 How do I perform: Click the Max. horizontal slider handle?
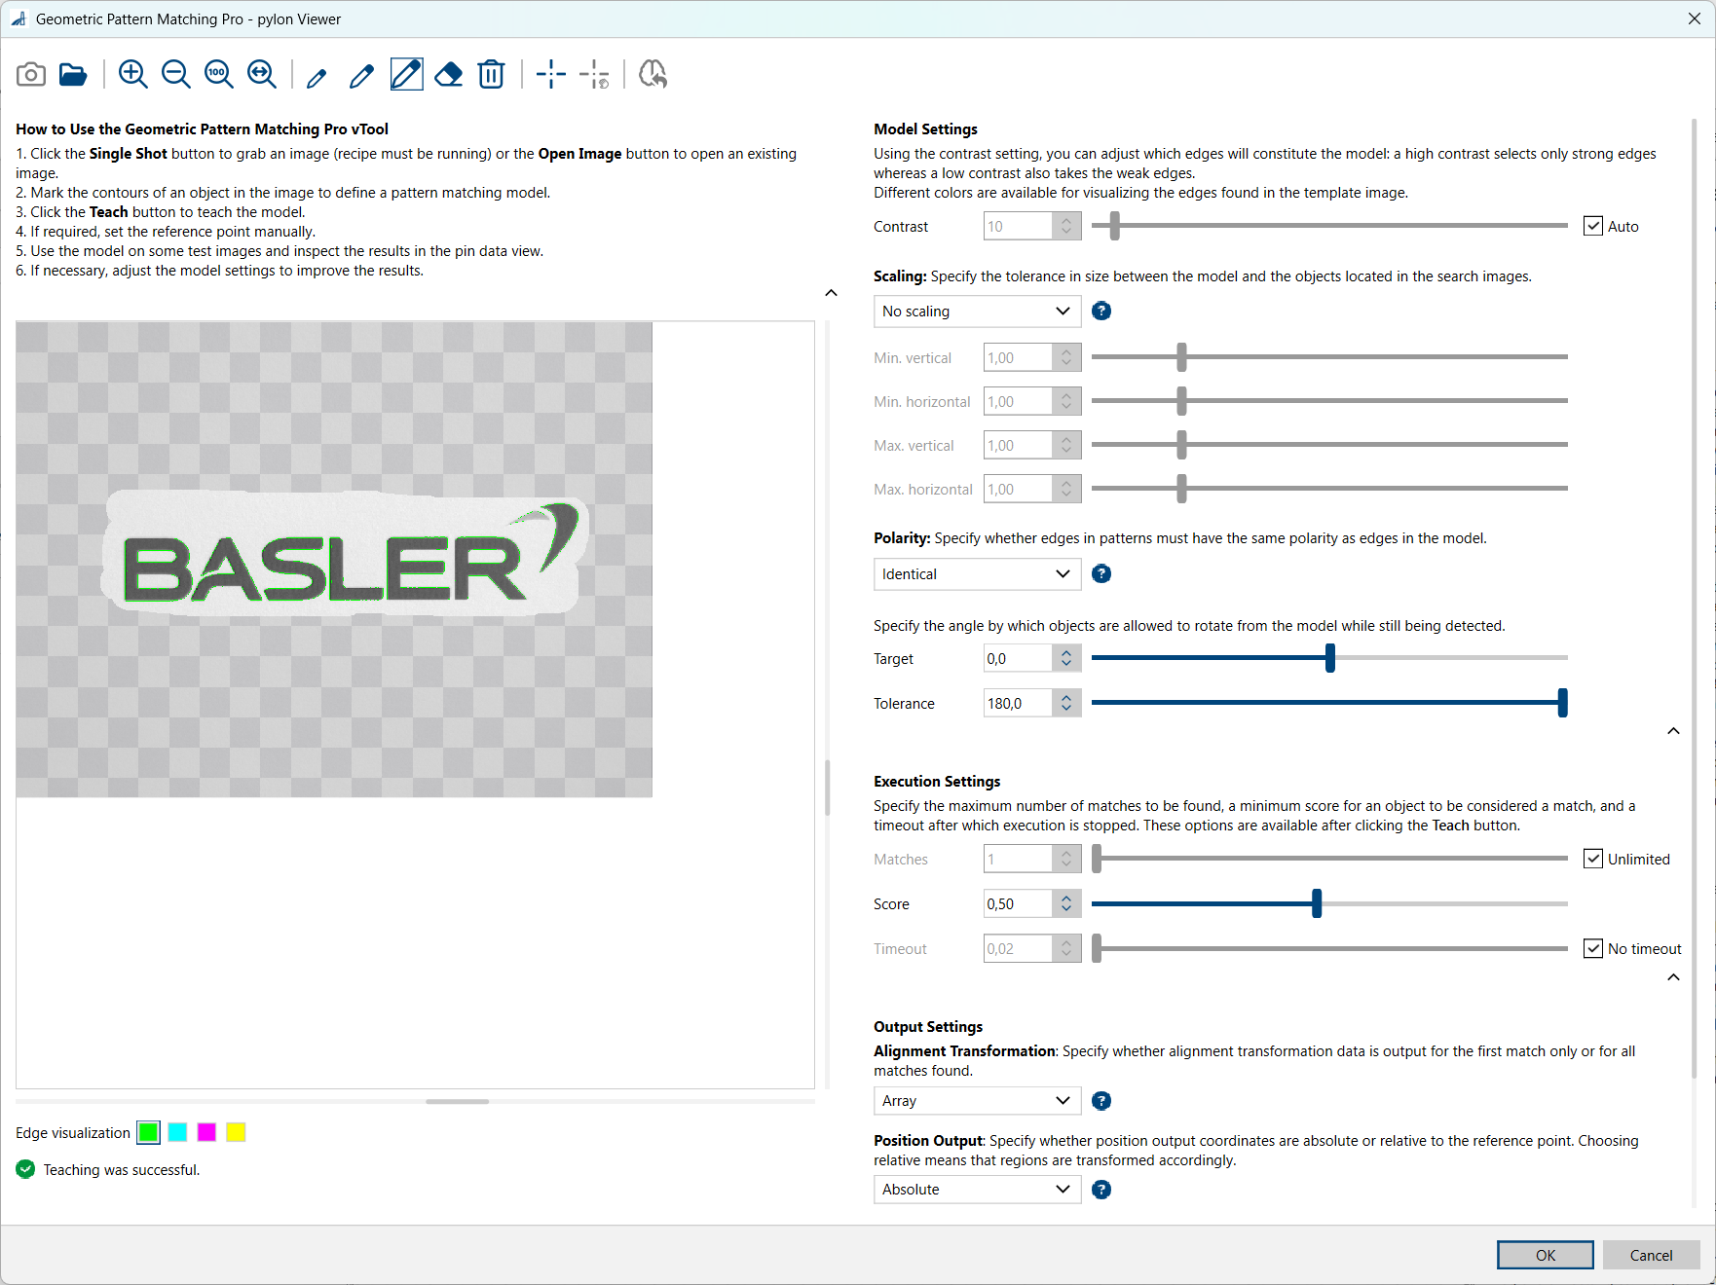[1181, 489]
